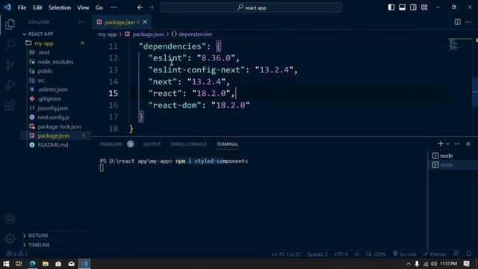Select package.json in the explorer
This screenshot has width=478, height=269.
(x=55, y=136)
